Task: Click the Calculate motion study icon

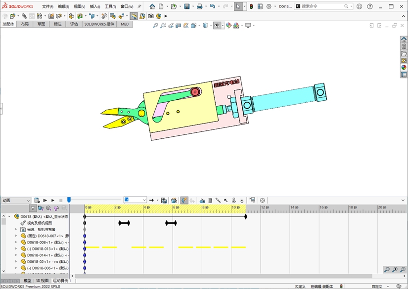Action: pos(37,200)
